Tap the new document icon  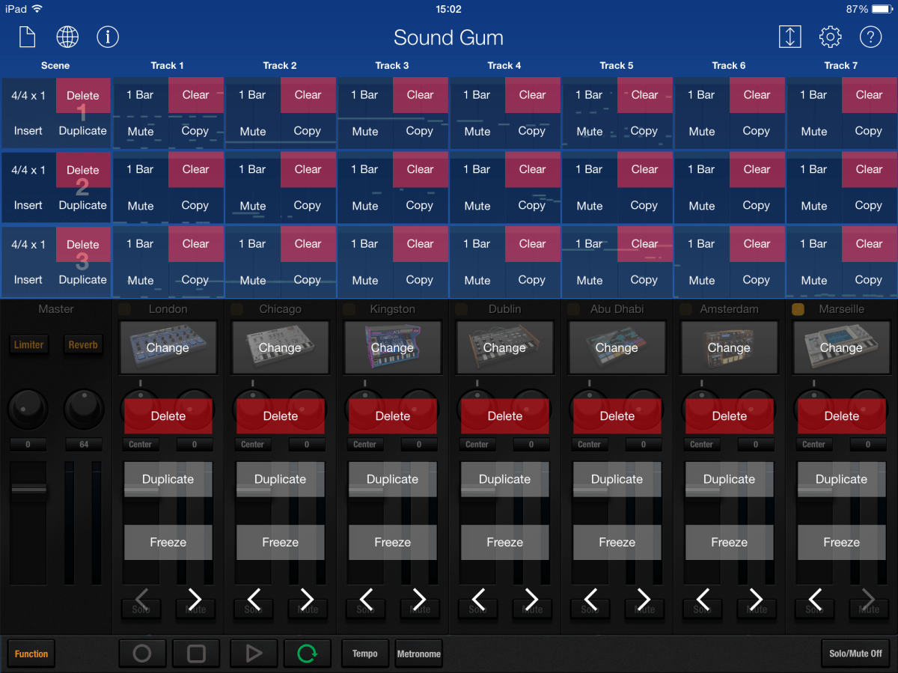click(28, 37)
